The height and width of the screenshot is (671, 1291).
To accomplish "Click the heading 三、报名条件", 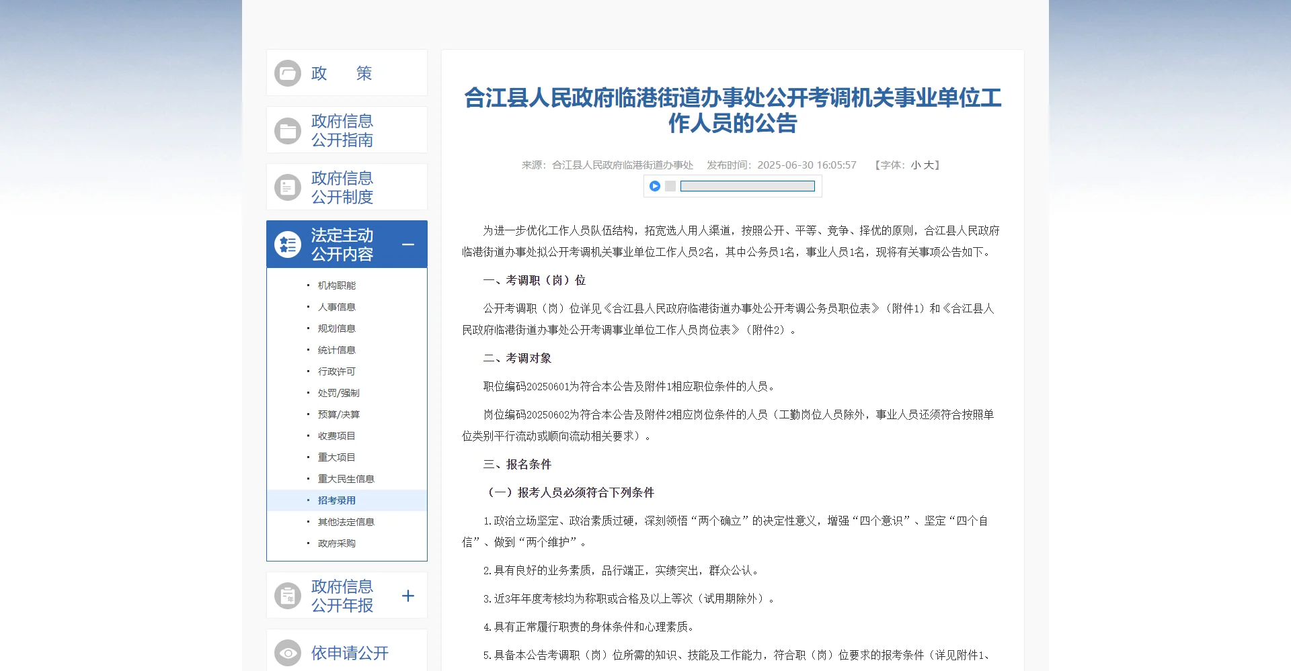I will click(517, 465).
